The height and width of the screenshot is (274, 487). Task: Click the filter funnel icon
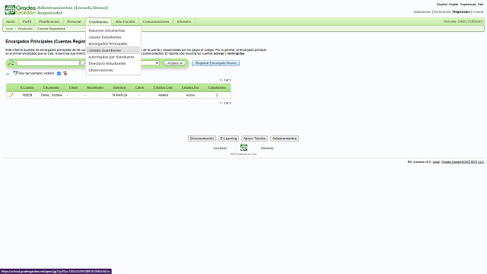click(15, 73)
